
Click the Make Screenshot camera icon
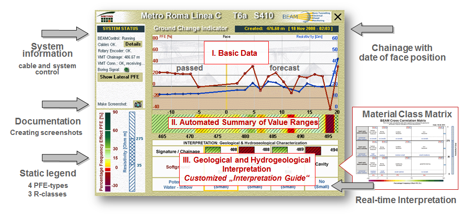138,103
